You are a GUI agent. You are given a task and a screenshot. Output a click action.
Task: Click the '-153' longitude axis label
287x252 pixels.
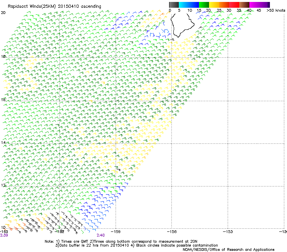pos(228,232)
